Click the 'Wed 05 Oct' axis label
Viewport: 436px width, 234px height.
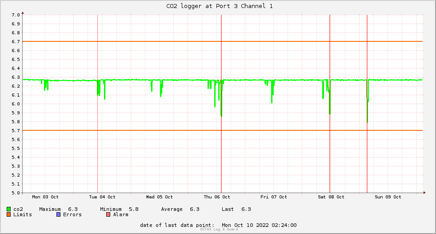click(x=159, y=197)
